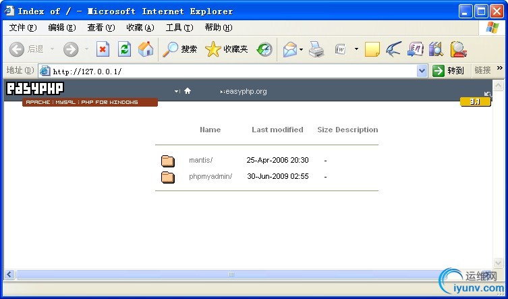508x299 pixels.
Task: Open Search with the magnifier icon
Action: [x=180, y=50]
